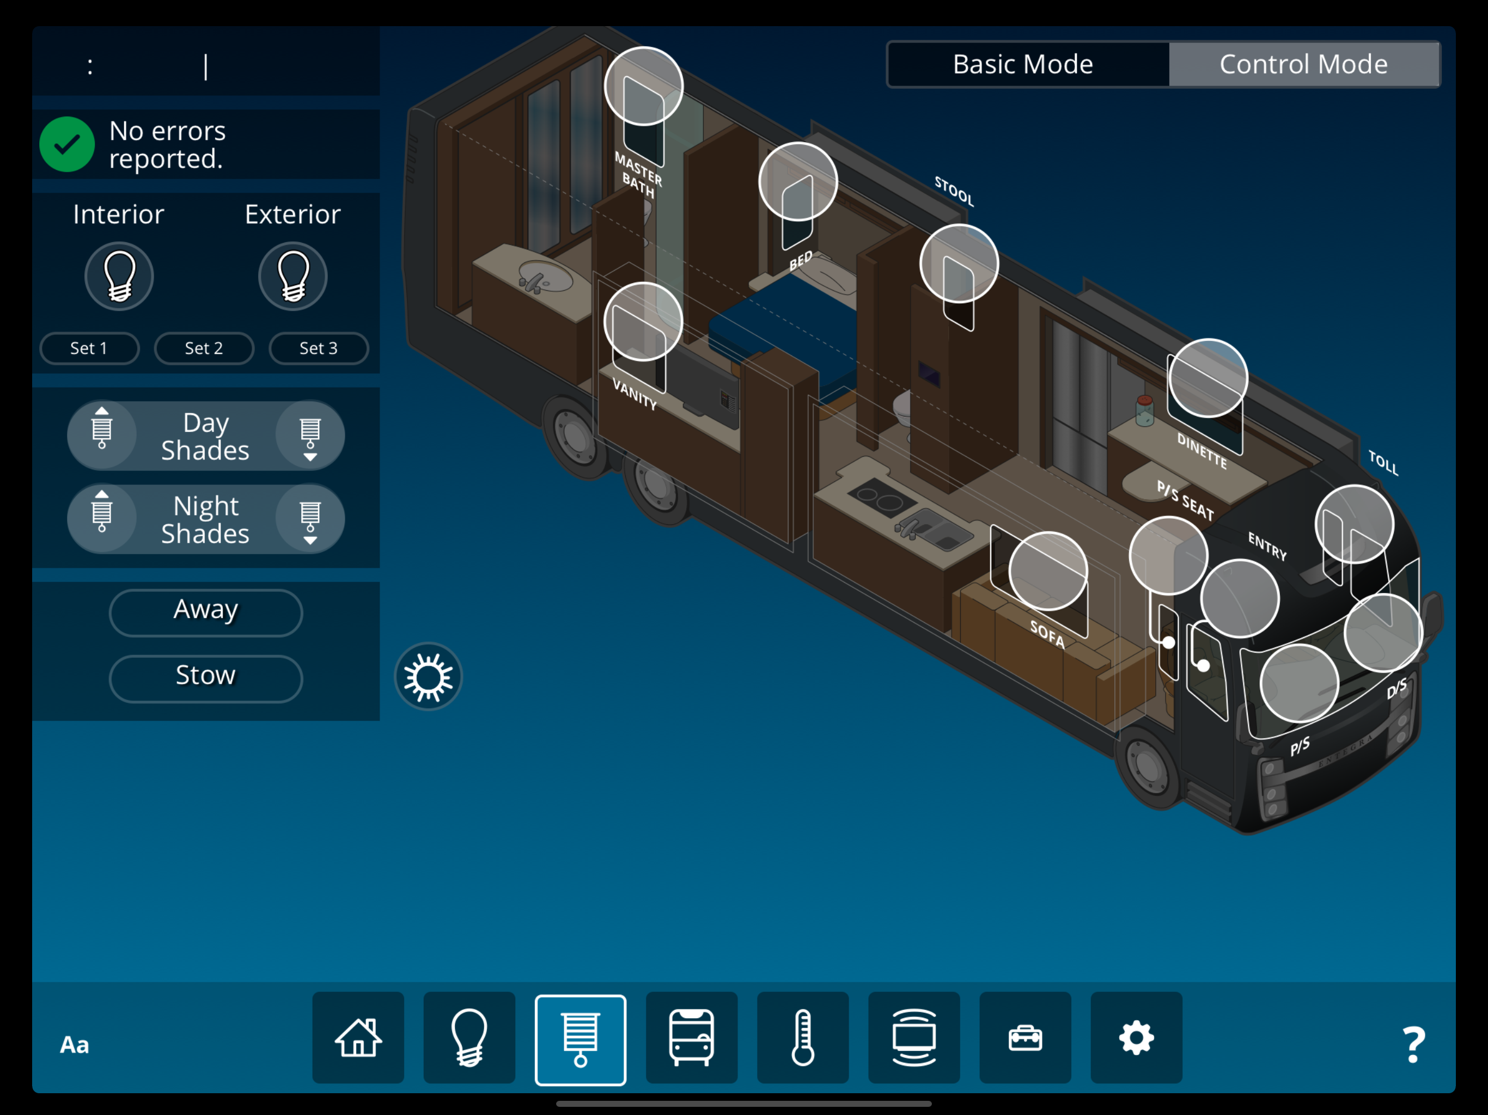The width and height of the screenshot is (1488, 1115).
Task: Lower the Night Shades down arrow
Action: (310, 518)
